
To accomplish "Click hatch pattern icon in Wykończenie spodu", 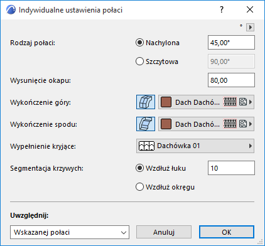I will (230, 124).
